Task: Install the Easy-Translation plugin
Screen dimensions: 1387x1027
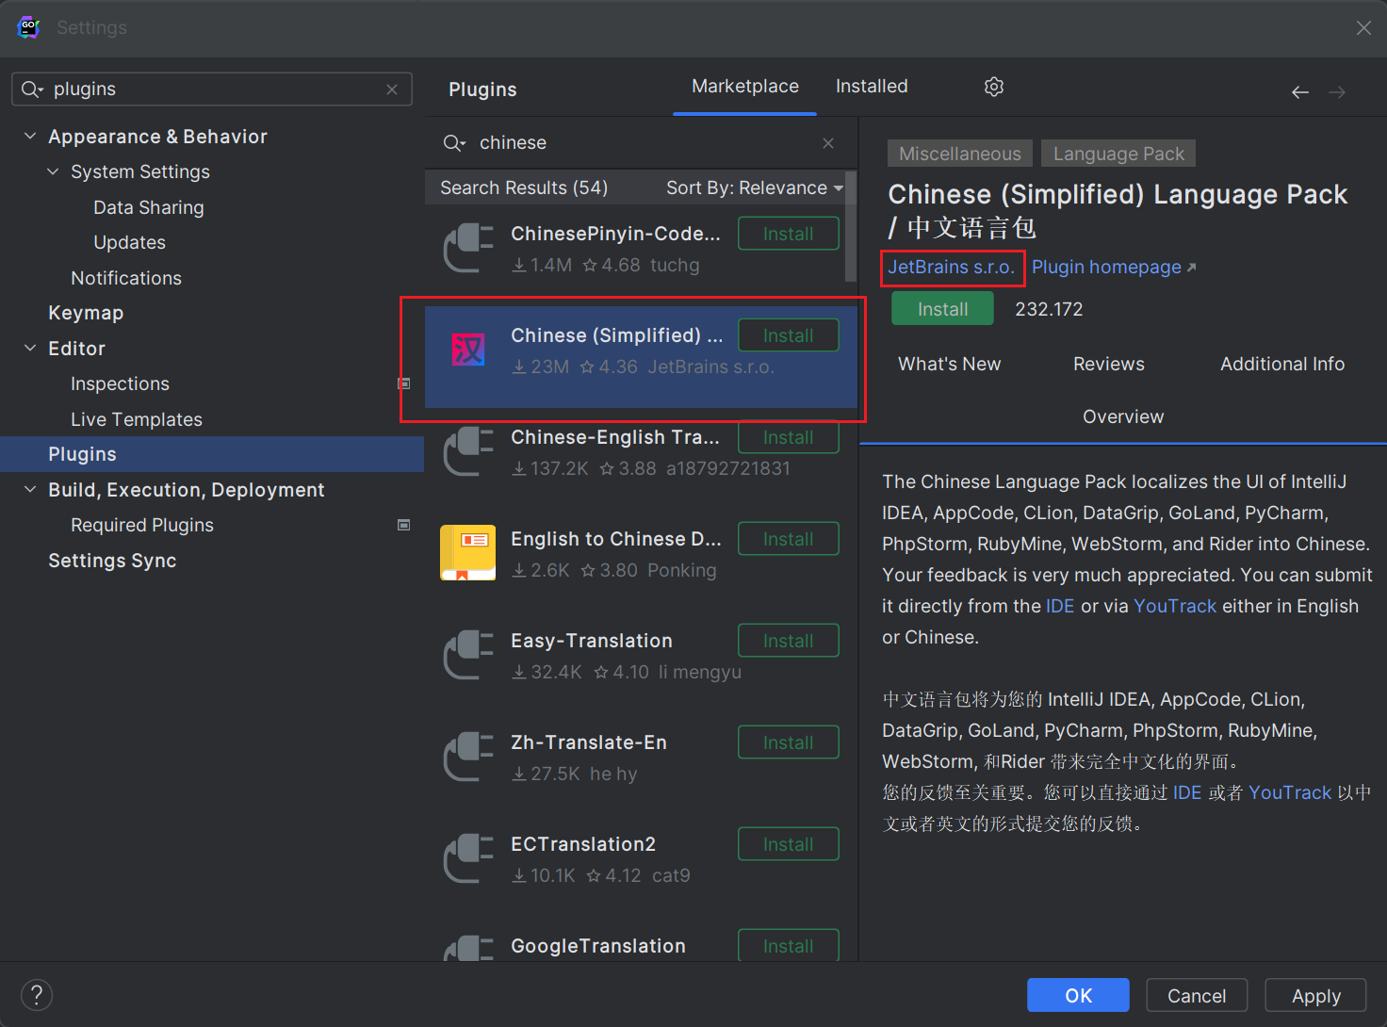Action: pos(789,641)
